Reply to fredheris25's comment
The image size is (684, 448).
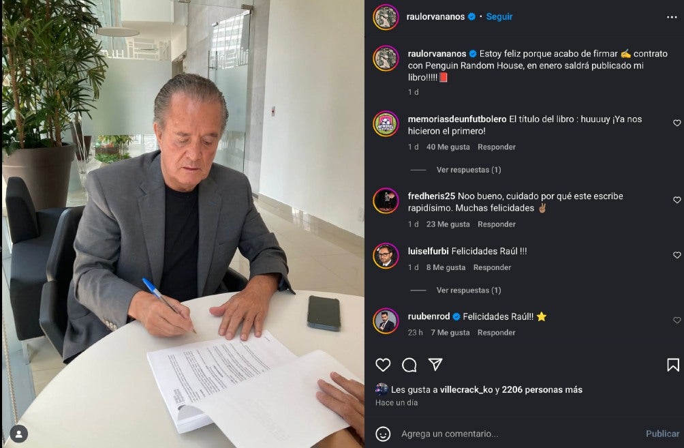tap(497, 224)
